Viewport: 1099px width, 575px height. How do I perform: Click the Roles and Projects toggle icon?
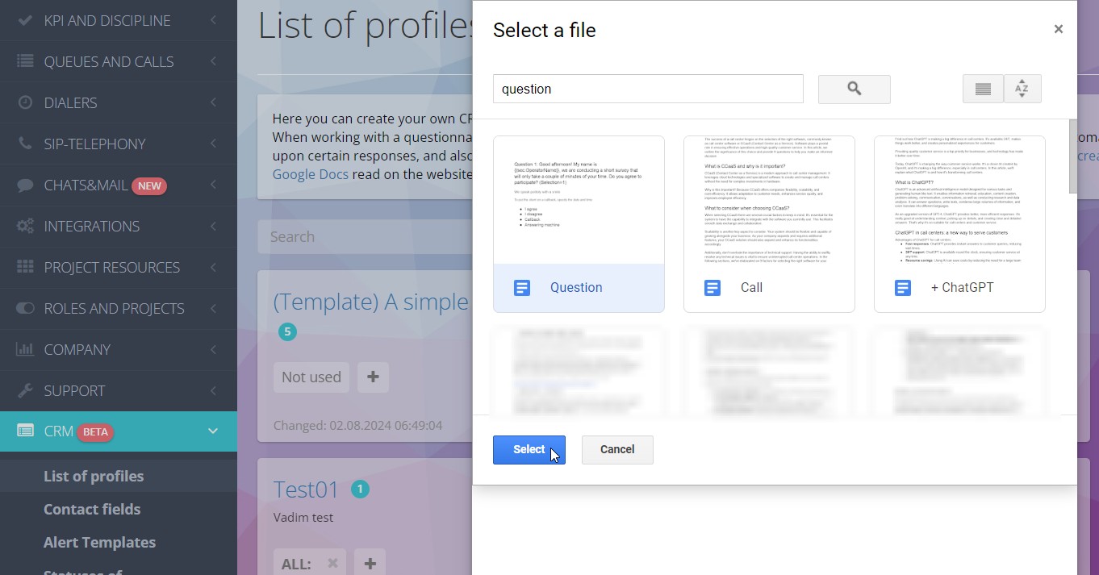(25, 308)
